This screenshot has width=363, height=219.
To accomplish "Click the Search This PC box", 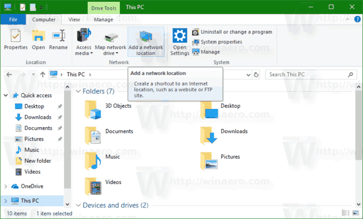I will click(310, 74).
